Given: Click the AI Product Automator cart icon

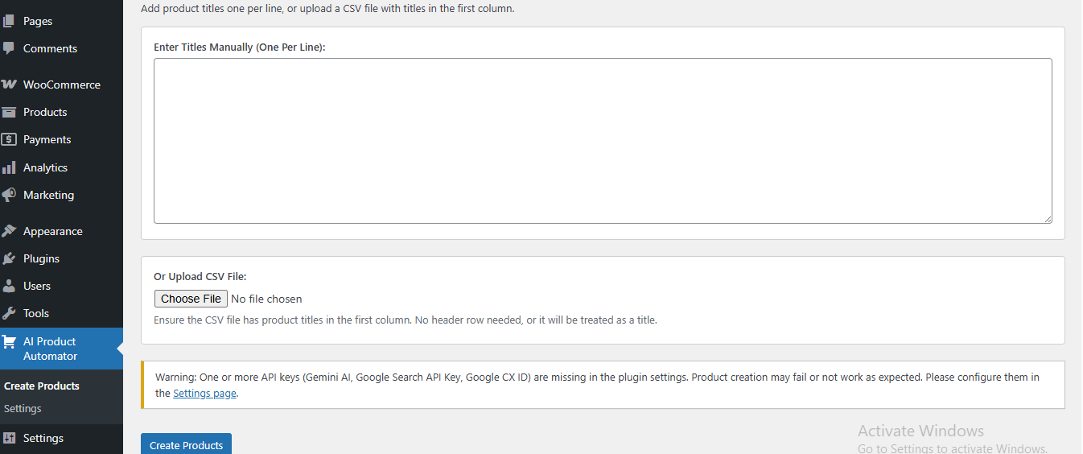Looking at the screenshot, I should (9, 341).
